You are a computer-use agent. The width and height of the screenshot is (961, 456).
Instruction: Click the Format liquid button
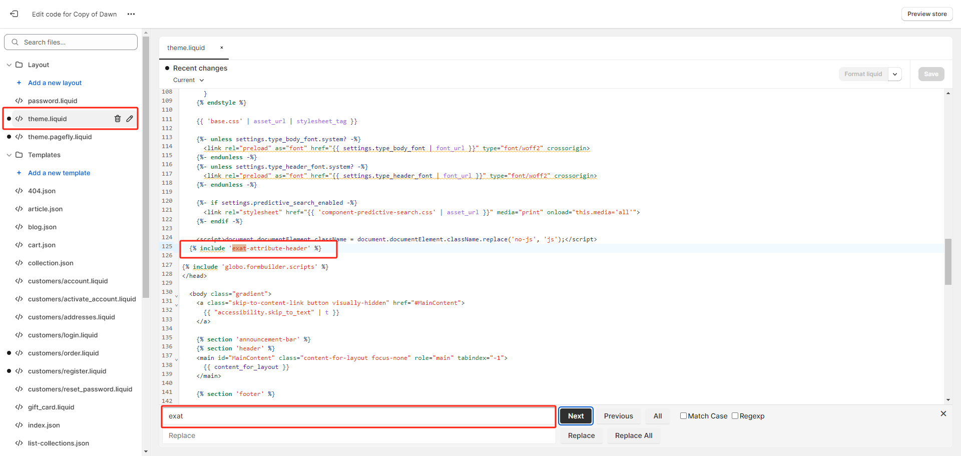click(863, 74)
